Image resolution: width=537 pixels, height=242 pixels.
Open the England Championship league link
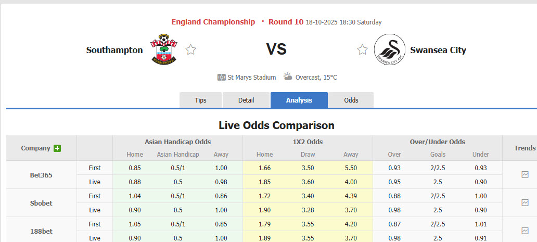213,22
